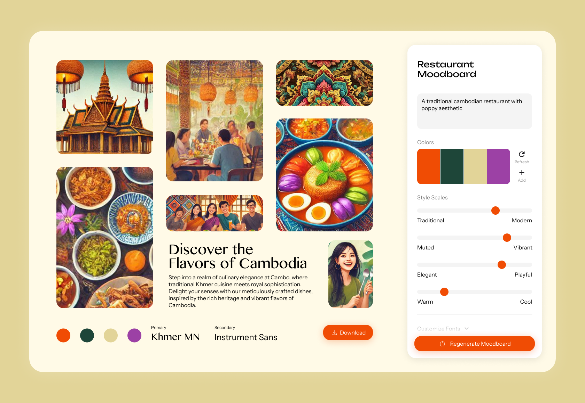Click the regenerate circular arrow icon
Image resolution: width=585 pixels, height=403 pixels.
click(443, 344)
